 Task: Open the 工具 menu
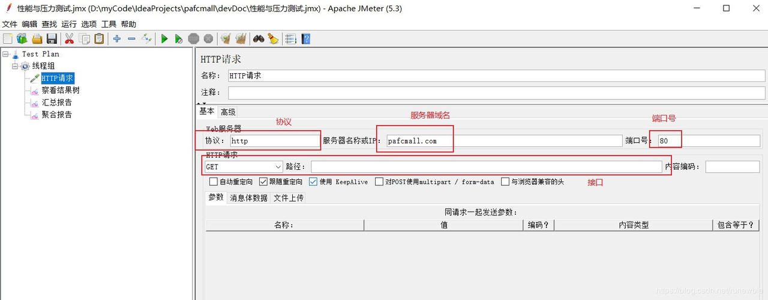pos(109,25)
